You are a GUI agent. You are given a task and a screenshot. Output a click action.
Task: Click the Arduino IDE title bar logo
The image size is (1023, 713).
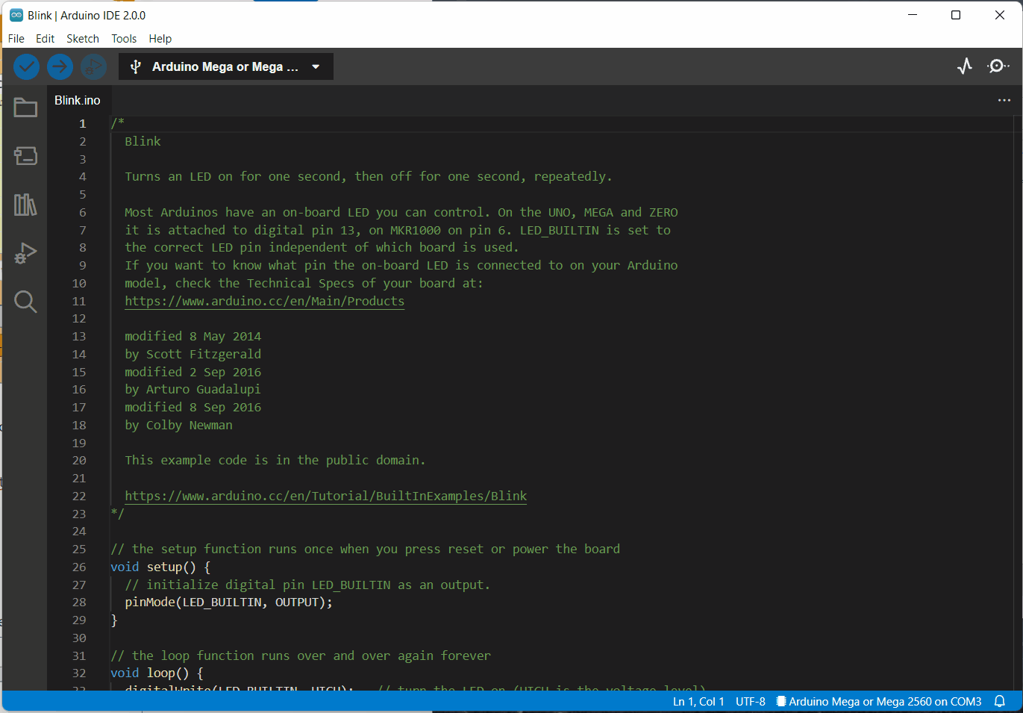click(16, 15)
